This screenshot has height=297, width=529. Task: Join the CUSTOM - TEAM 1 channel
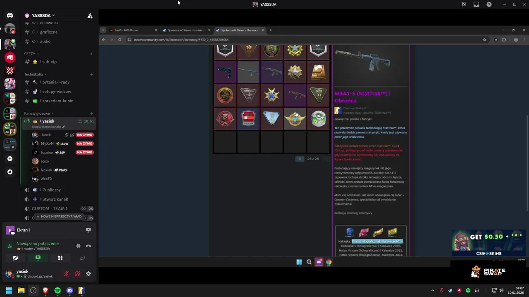[x=59, y=209]
